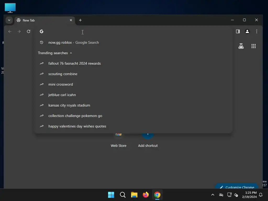Go forward with the forward arrow

[x=19, y=31]
